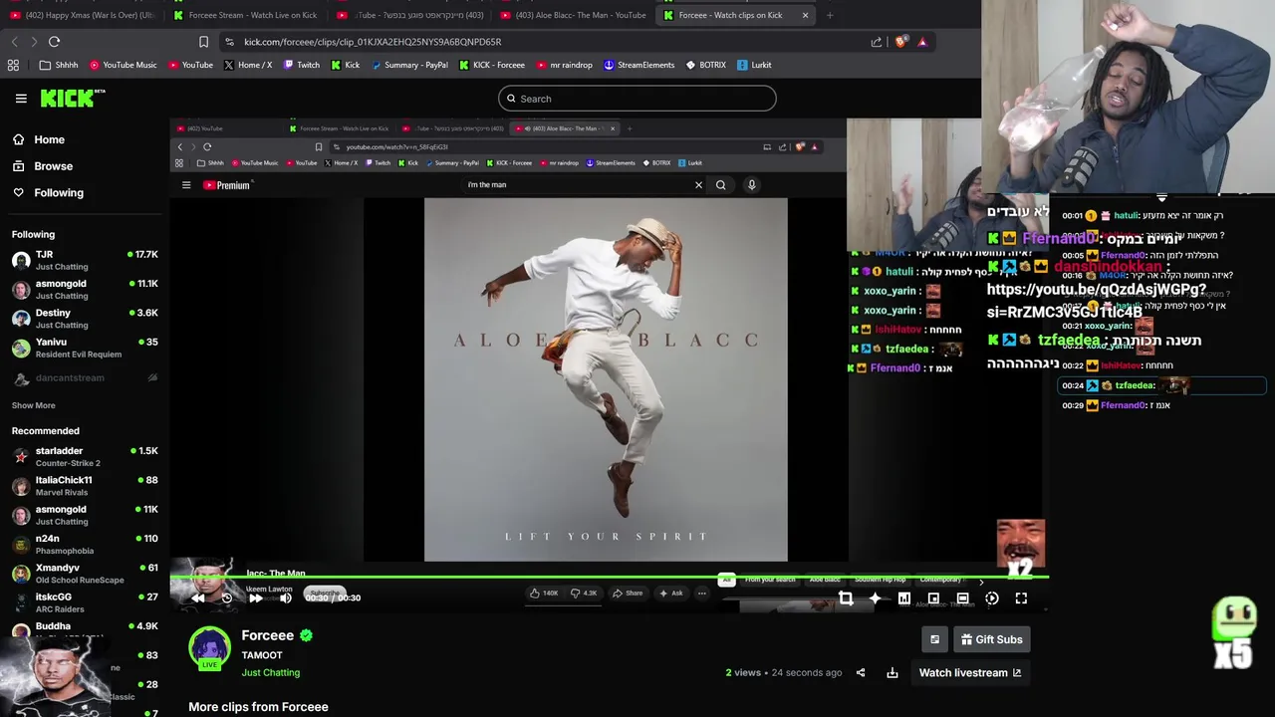
Task: Click the square icon beside Gift Subs
Action: tap(934, 639)
